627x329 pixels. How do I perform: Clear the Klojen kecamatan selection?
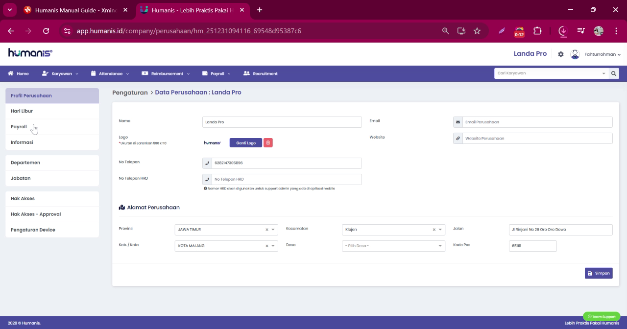(x=434, y=230)
